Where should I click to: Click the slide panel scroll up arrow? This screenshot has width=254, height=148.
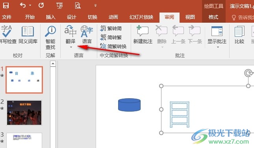click(53, 64)
